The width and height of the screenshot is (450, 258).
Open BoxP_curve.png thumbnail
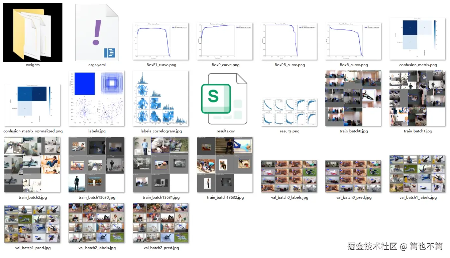tap(225, 41)
